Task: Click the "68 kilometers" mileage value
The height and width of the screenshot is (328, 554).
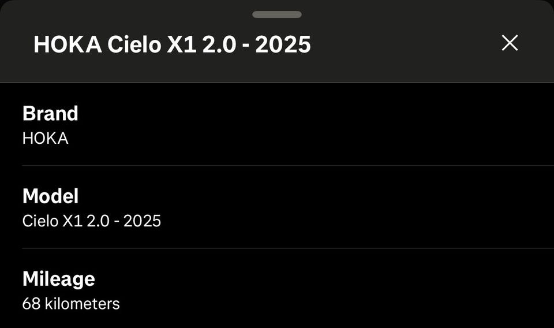Action: [71, 304]
